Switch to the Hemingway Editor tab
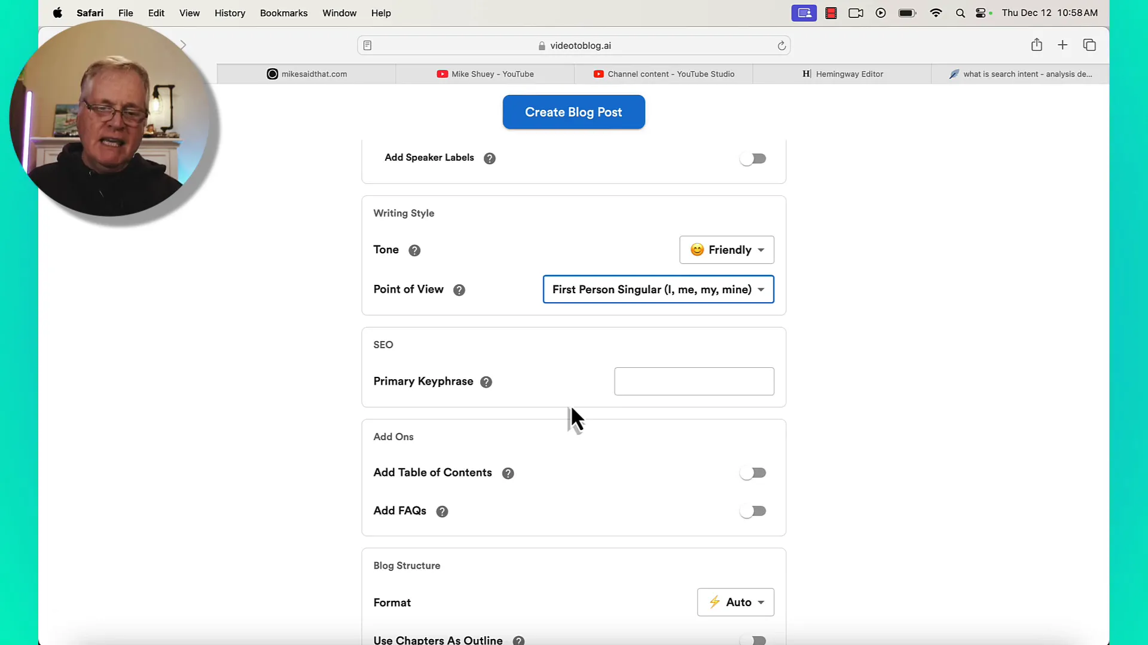This screenshot has width=1148, height=645. 842,74
